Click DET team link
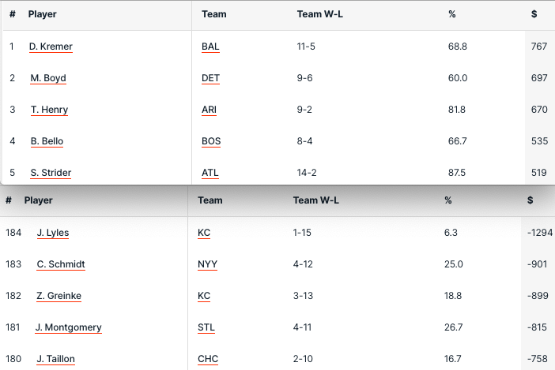This screenshot has height=370, width=555. click(x=210, y=78)
